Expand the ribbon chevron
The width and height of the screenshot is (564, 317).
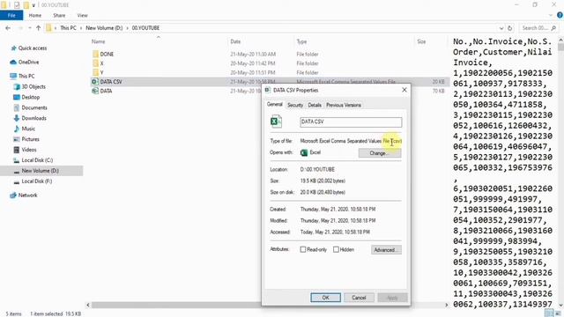point(551,16)
